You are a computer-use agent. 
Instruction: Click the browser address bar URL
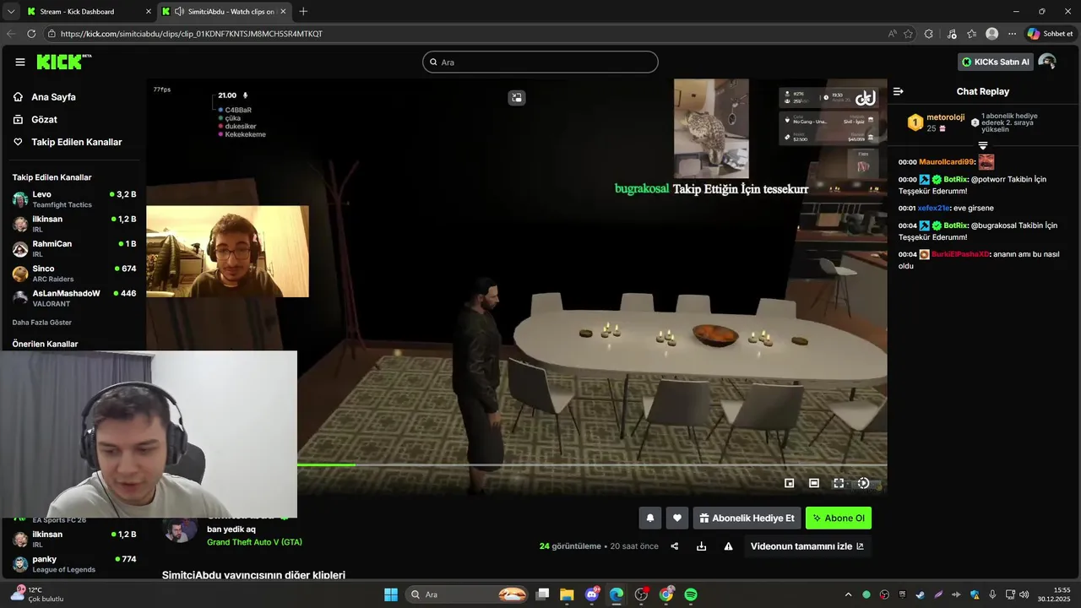[192, 34]
